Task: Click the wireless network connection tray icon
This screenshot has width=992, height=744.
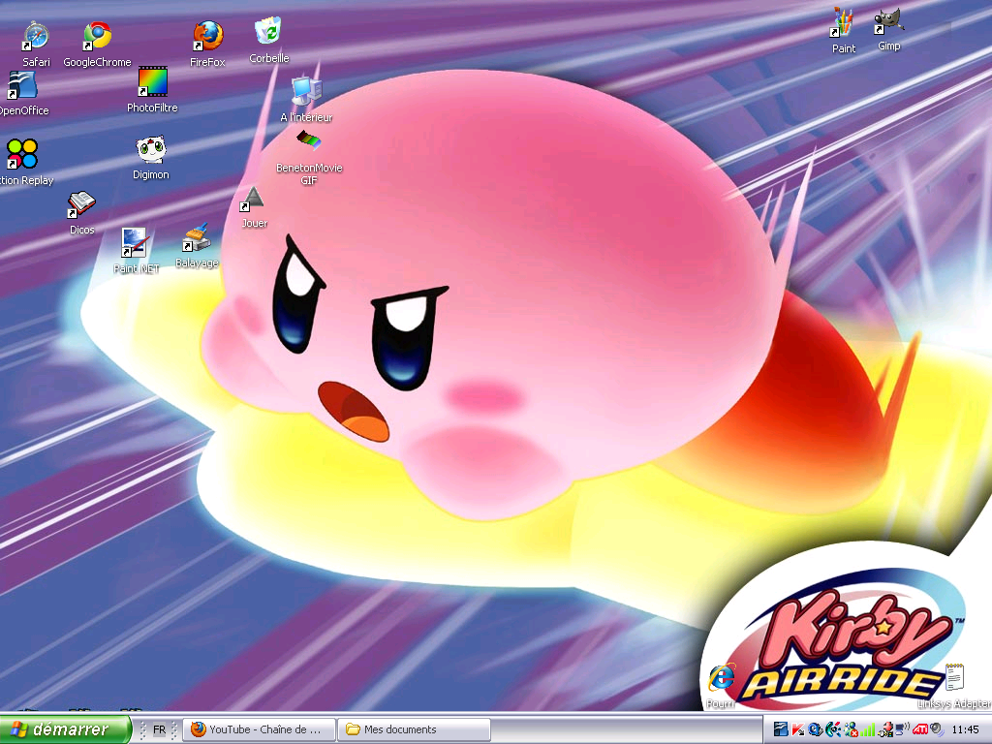Action: [x=902, y=729]
